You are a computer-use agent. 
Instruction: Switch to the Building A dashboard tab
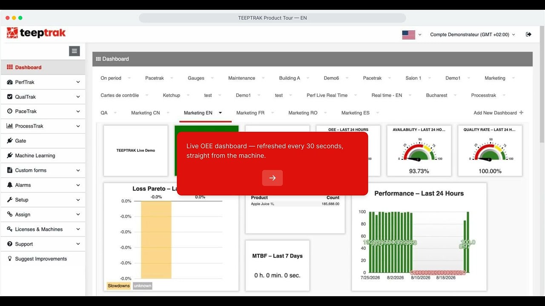[290, 78]
